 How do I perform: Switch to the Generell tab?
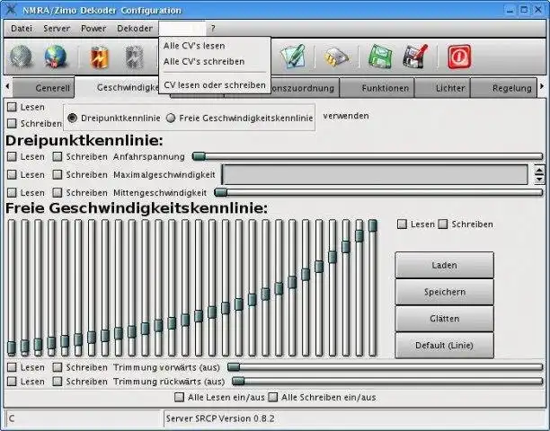coord(43,88)
